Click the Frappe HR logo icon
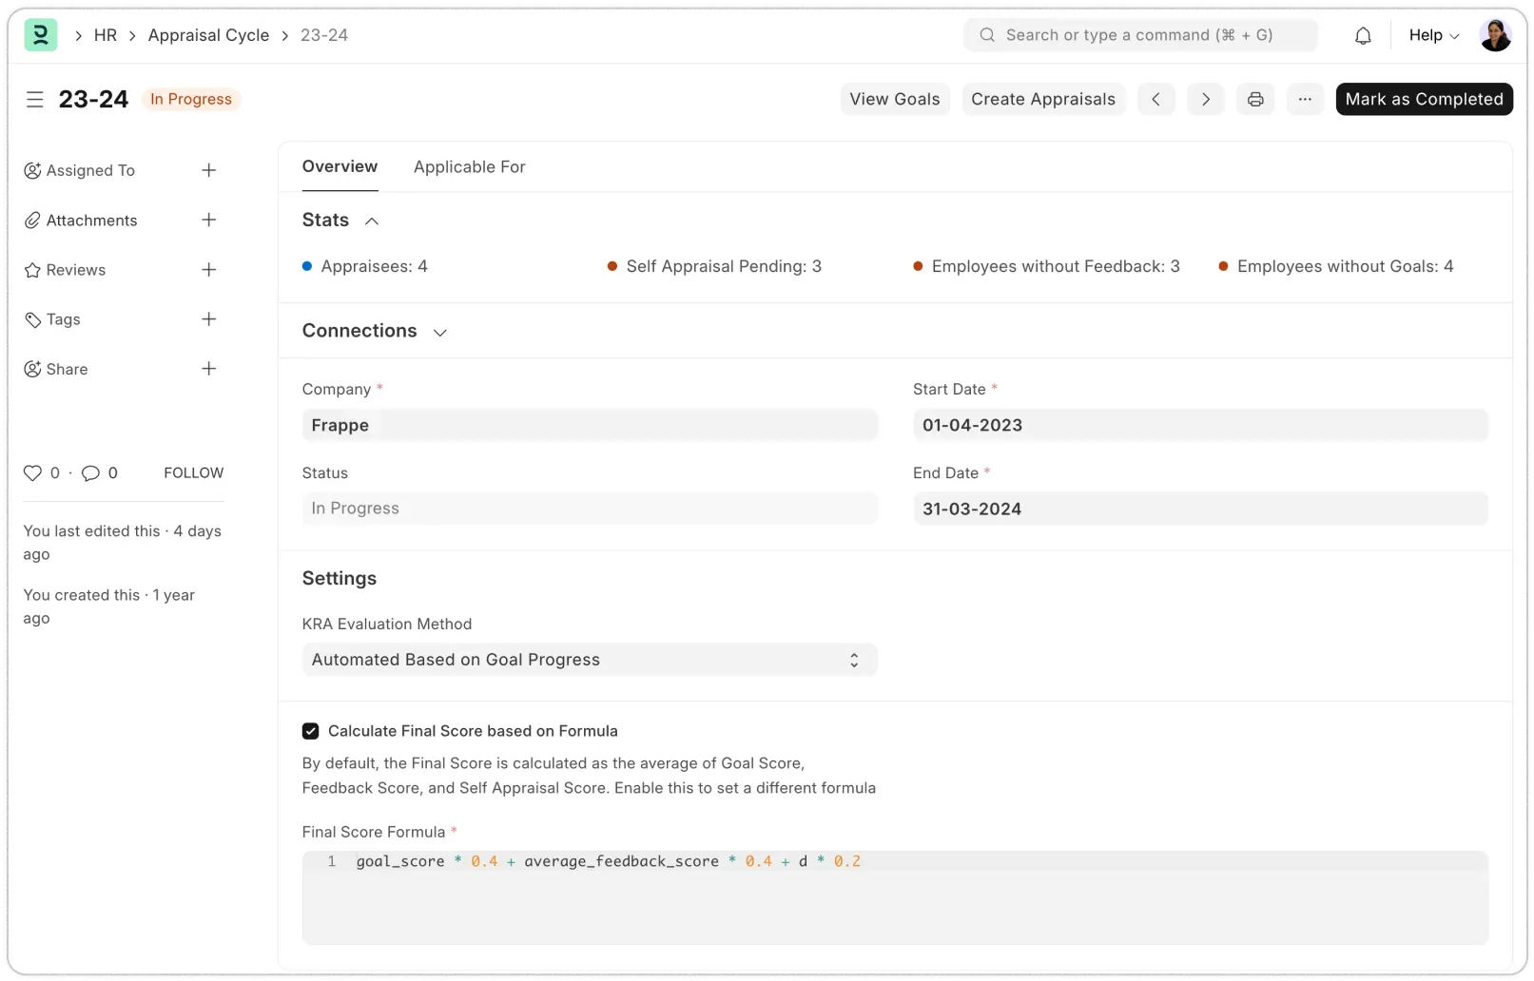This screenshot has height=981, width=1534. [x=40, y=35]
